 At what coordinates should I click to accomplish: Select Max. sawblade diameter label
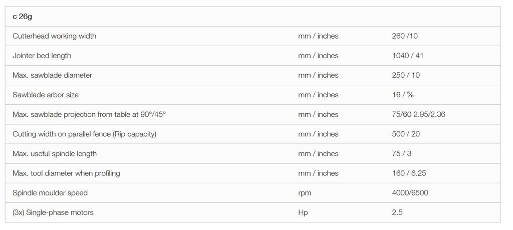pos(52,75)
